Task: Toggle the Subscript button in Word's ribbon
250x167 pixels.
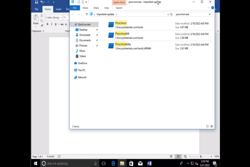Action: pyautogui.click(x=66, y=24)
